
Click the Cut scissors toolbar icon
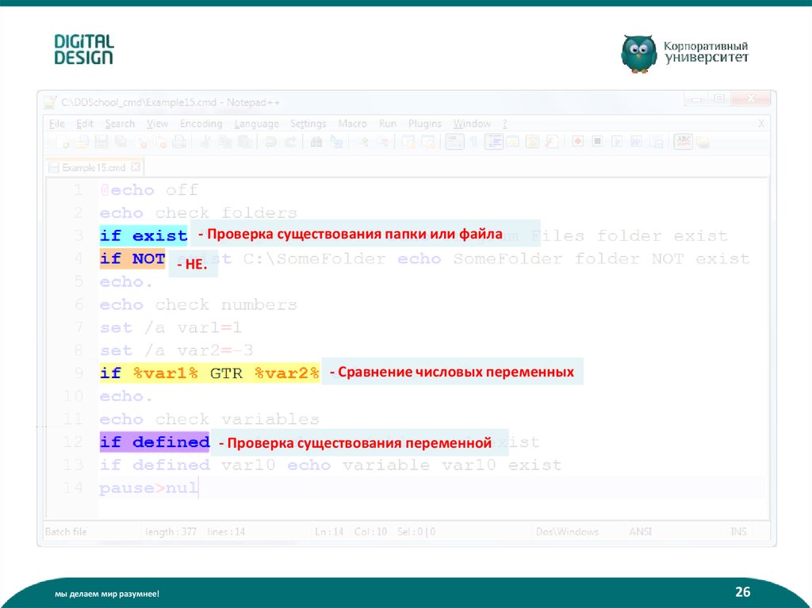(205, 142)
